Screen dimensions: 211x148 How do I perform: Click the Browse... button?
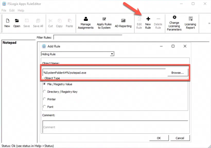[x=178, y=73]
